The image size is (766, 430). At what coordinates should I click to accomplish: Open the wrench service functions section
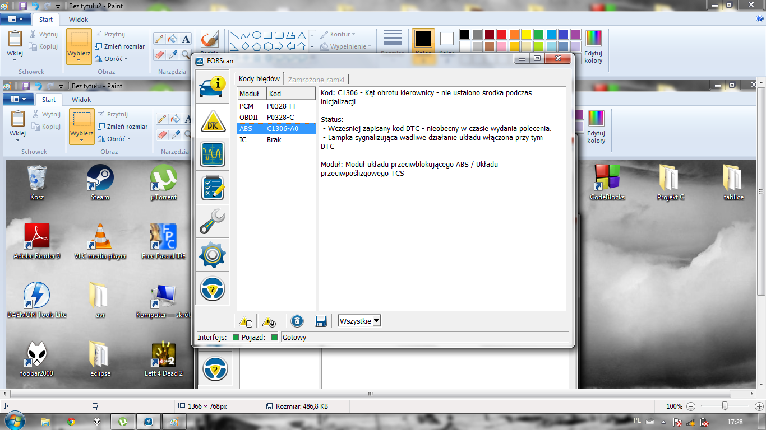coord(212,221)
